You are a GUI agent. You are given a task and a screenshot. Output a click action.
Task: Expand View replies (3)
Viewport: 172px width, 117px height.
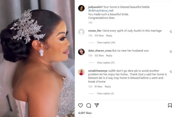105,93
